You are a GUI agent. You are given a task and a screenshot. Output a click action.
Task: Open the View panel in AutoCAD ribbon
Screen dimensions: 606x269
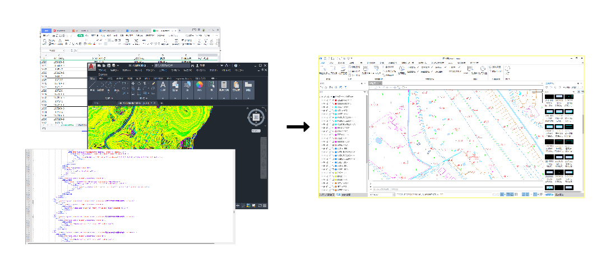click(248, 86)
